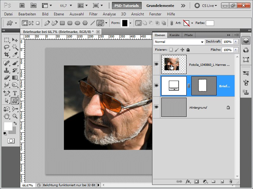
Task: Swap foreground and background colors
Action: pos(15,123)
